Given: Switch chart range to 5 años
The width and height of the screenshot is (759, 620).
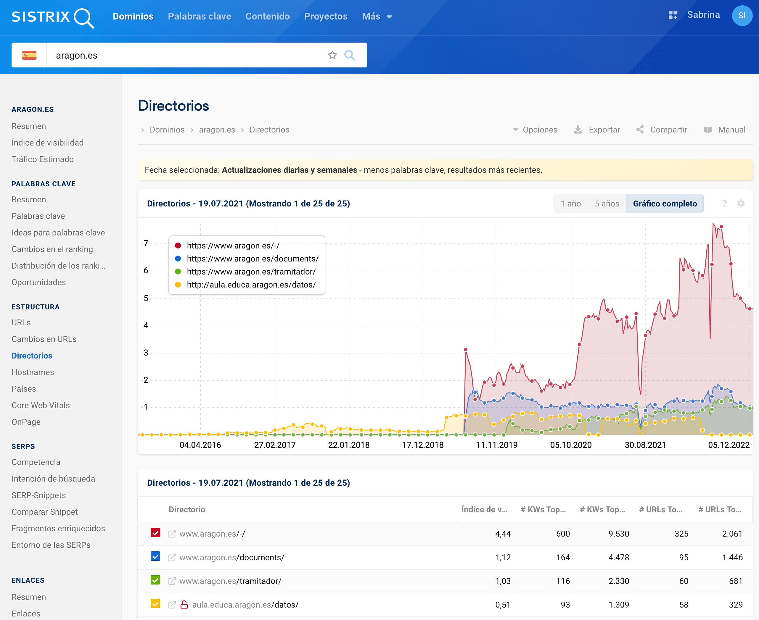Looking at the screenshot, I should pyautogui.click(x=607, y=204).
